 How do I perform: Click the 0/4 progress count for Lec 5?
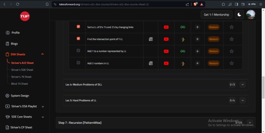point(232,101)
